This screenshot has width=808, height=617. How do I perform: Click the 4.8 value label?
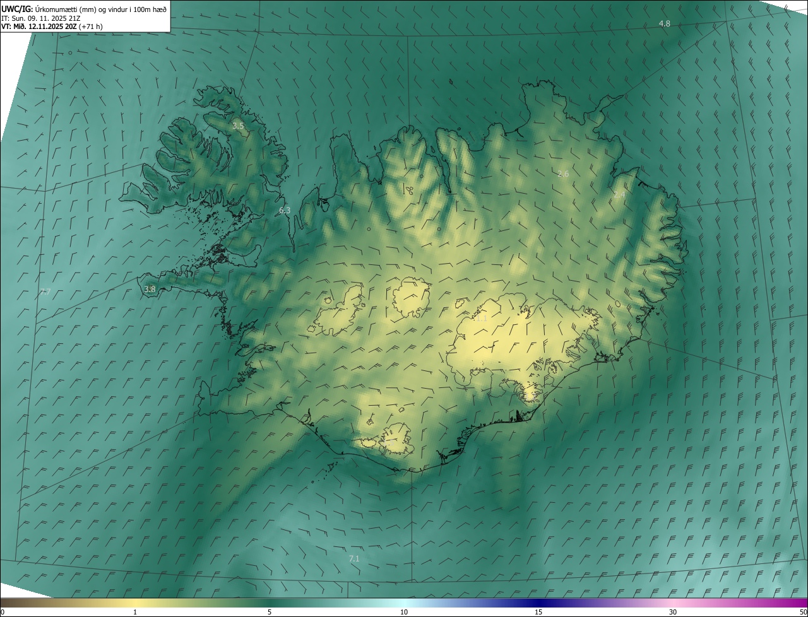click(x=664, y=23)
